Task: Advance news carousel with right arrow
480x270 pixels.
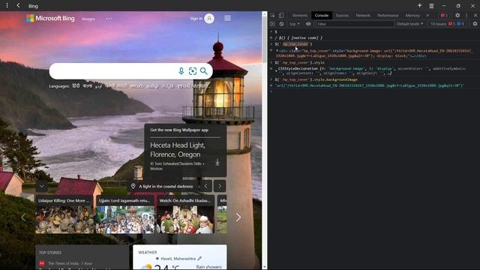Action: click(238, 217)
